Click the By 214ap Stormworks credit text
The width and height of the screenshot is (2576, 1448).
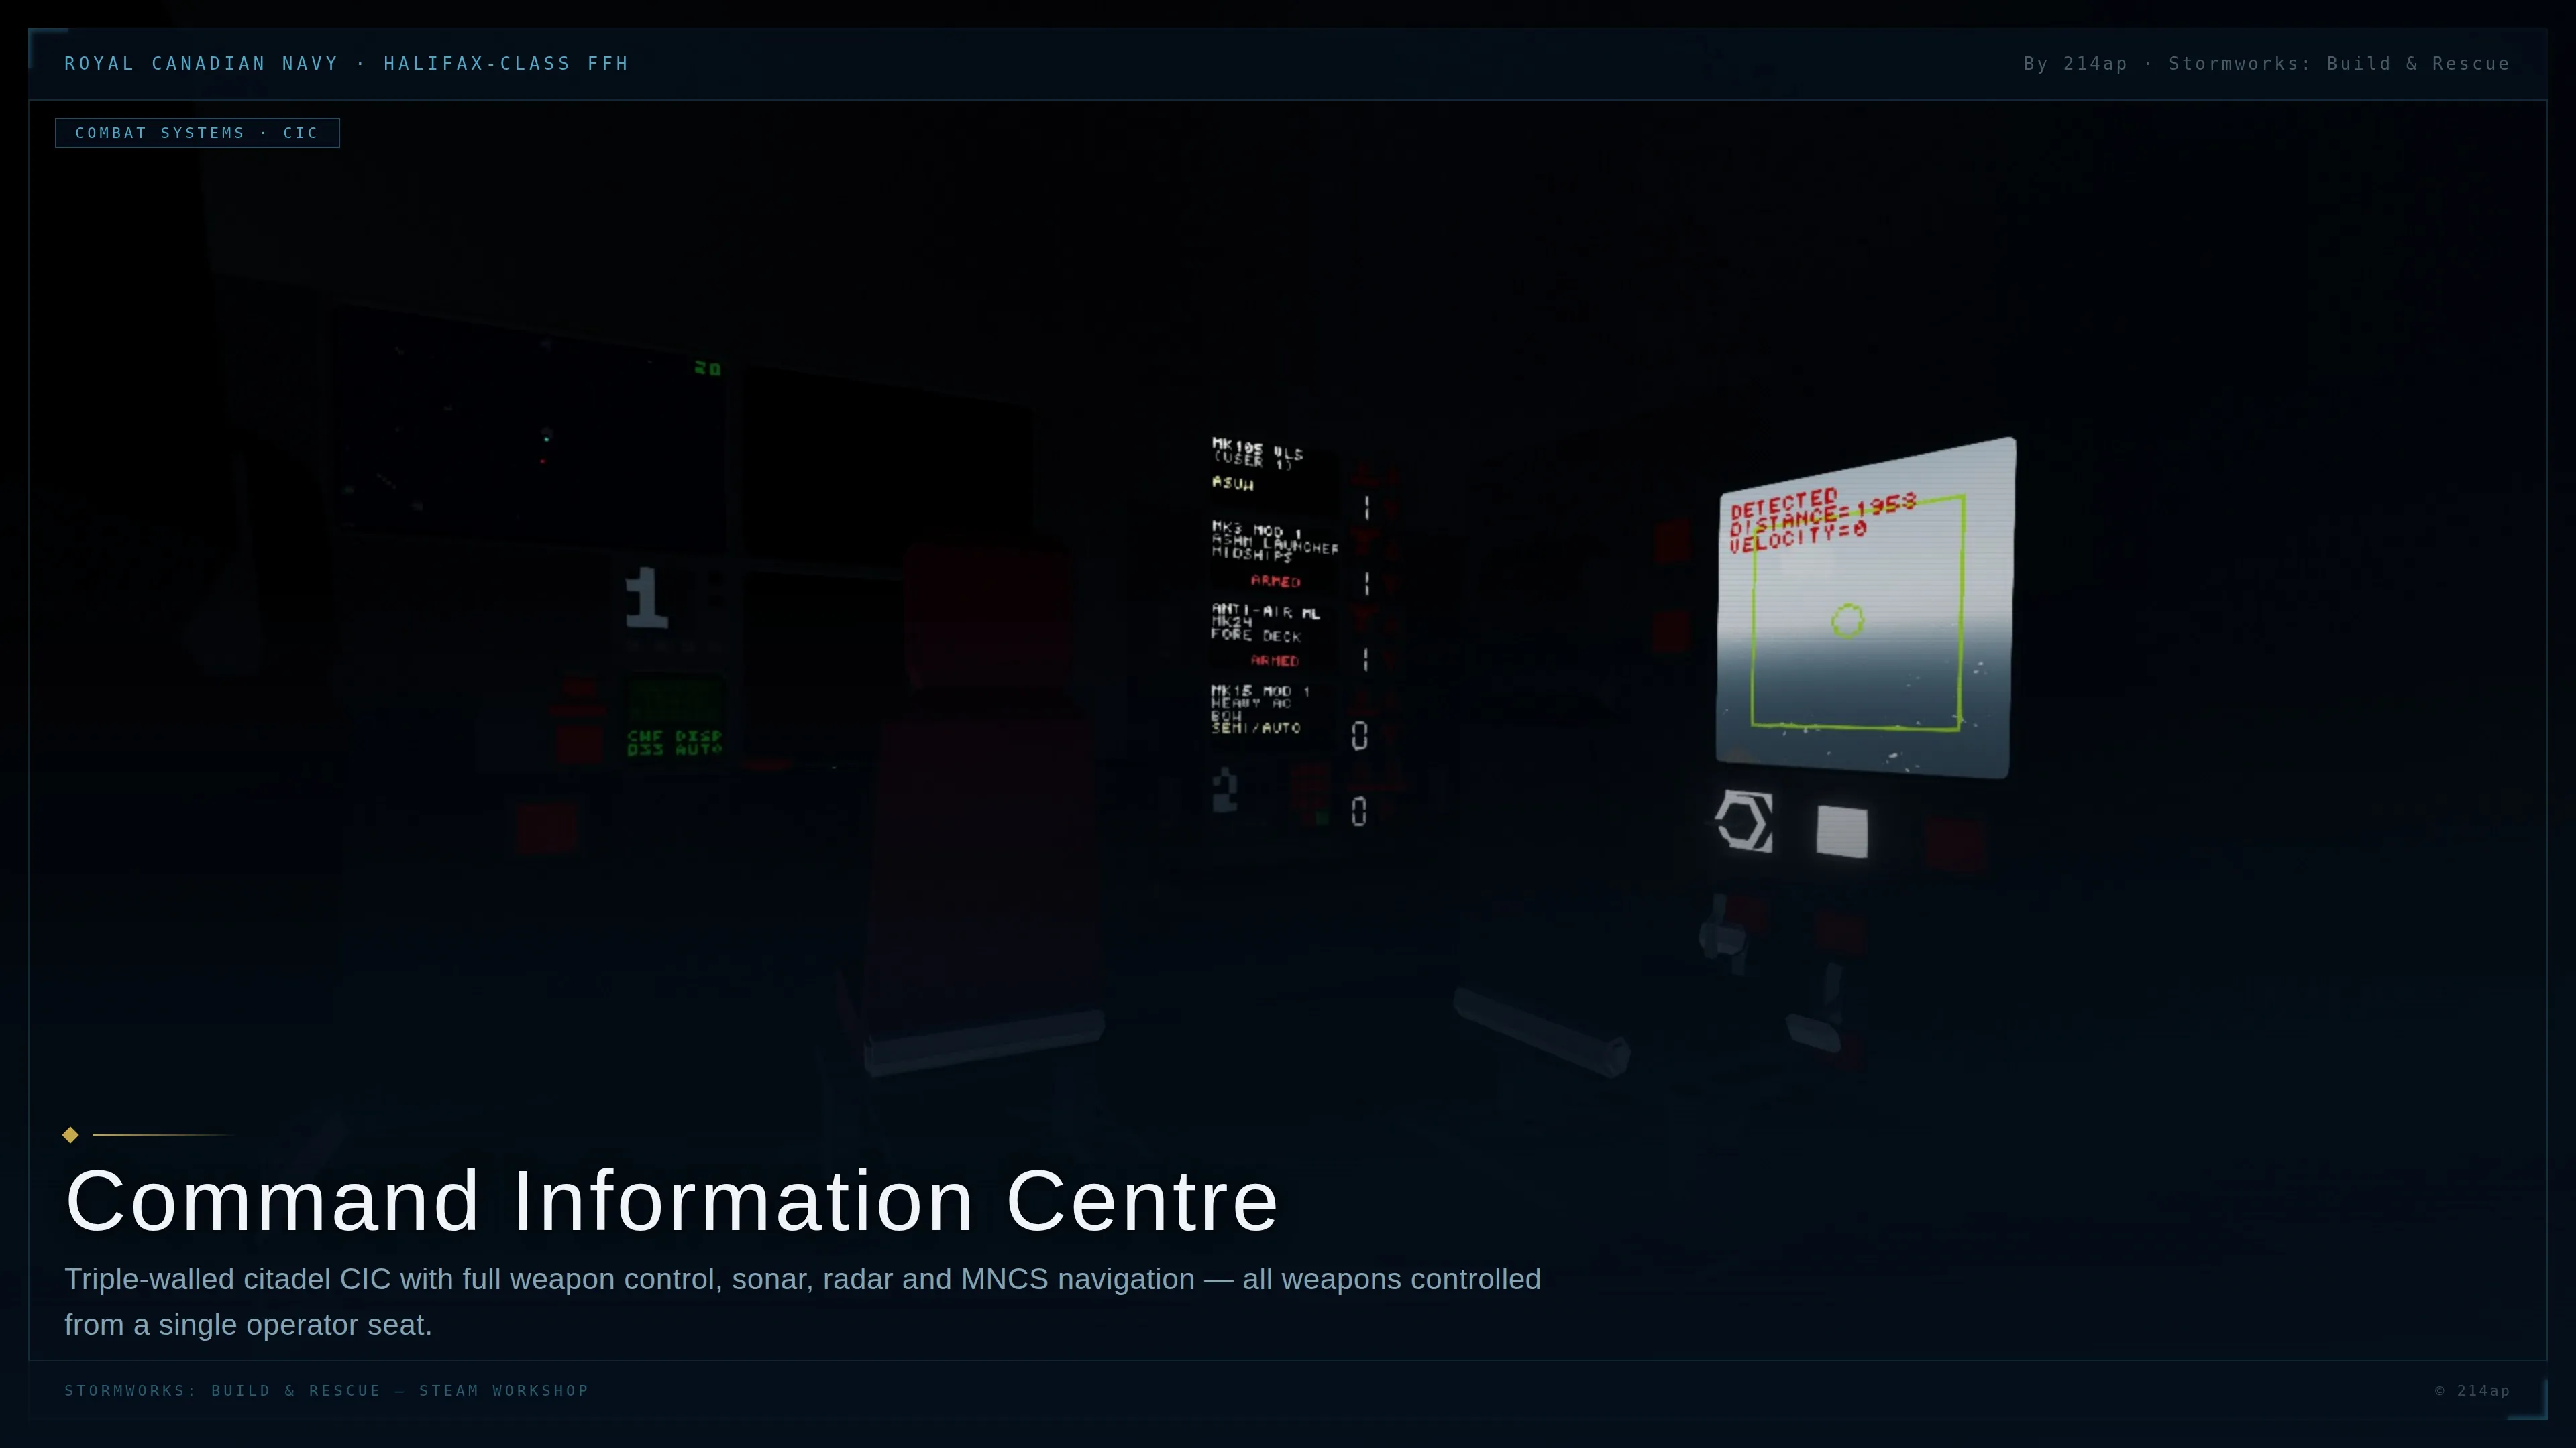[x=2266, y=64]
